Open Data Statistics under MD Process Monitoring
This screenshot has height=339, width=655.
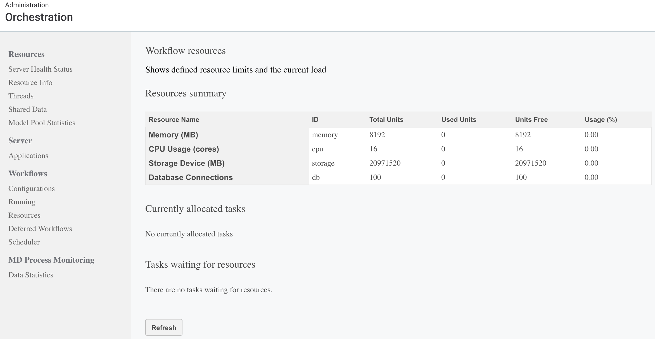click(x=31, y=275)
